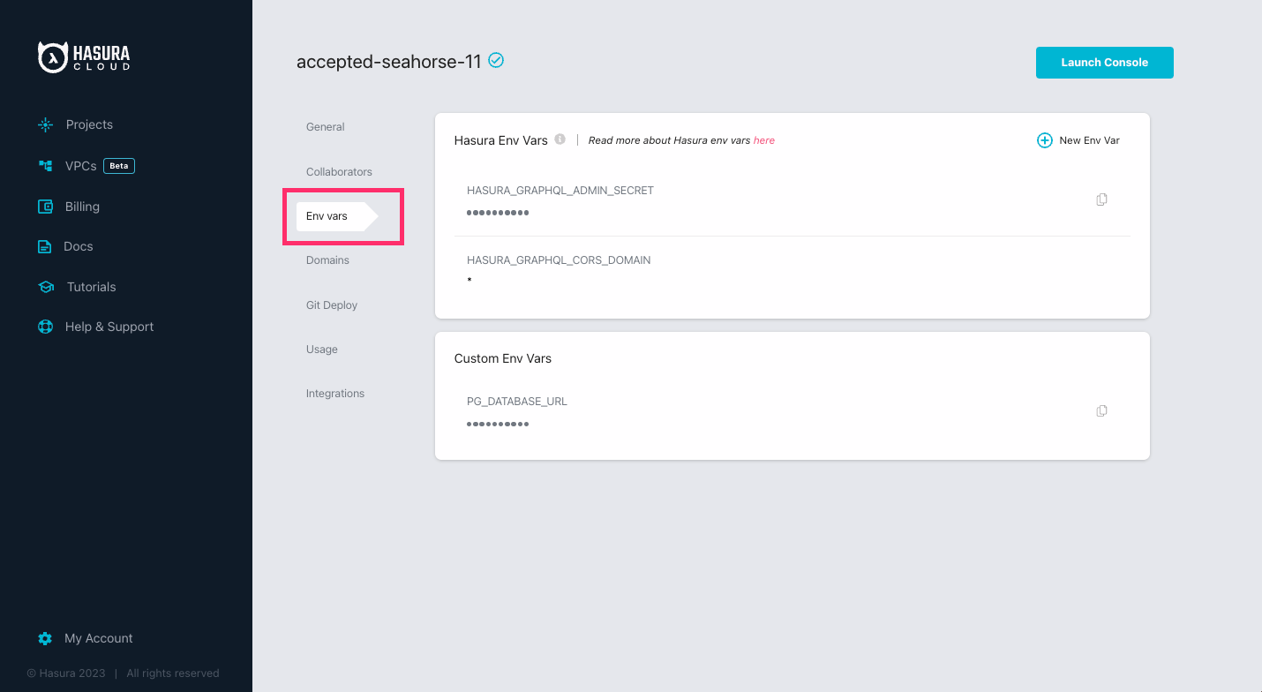
Task: Click the plus icon to add New Env Var
Action: 1044,139
